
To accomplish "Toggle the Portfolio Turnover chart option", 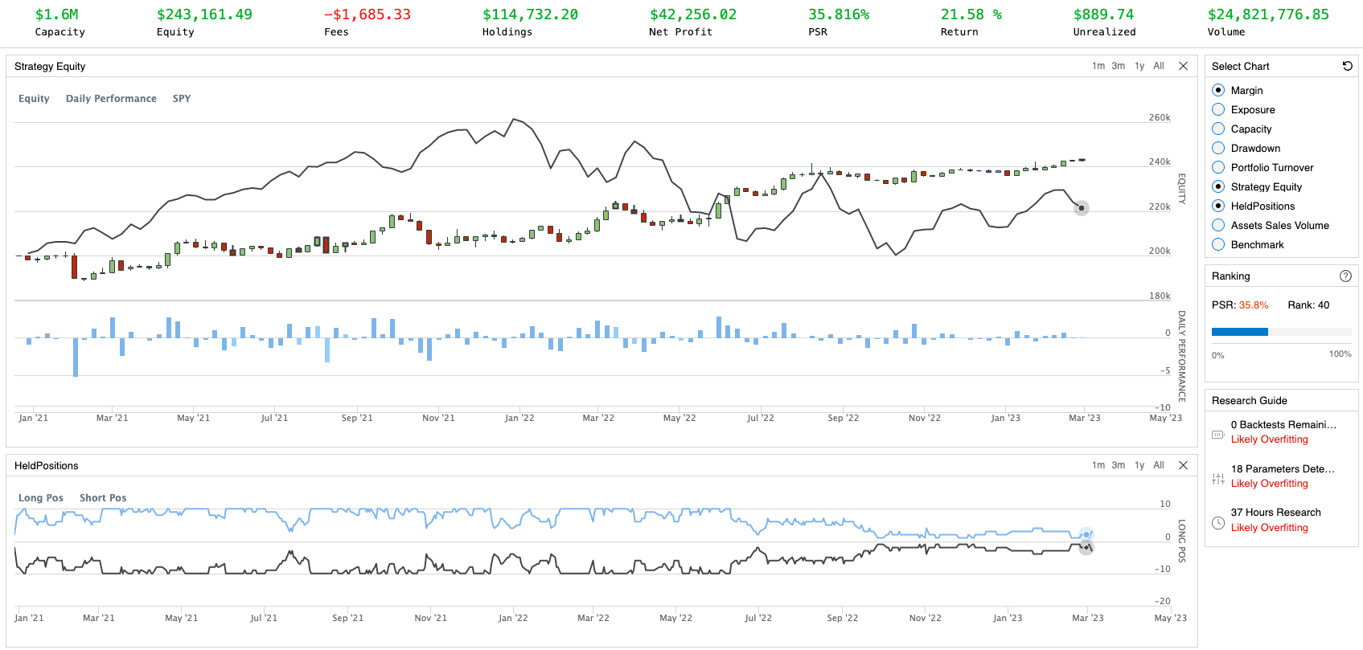I will coord(1218,167).
